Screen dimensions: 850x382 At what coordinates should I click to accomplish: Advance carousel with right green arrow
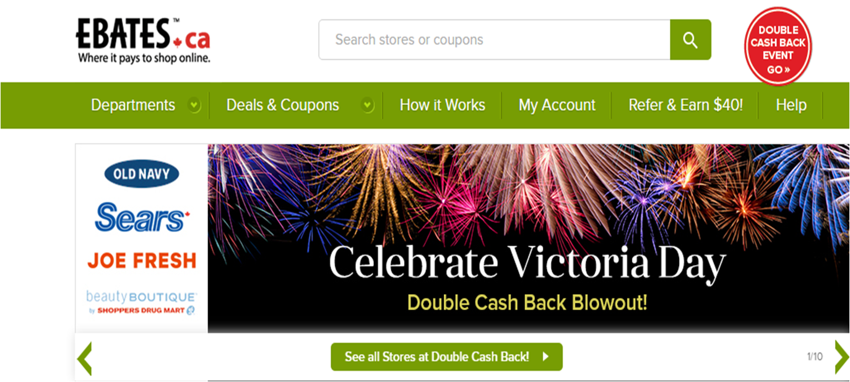click(x=841, y=357)
